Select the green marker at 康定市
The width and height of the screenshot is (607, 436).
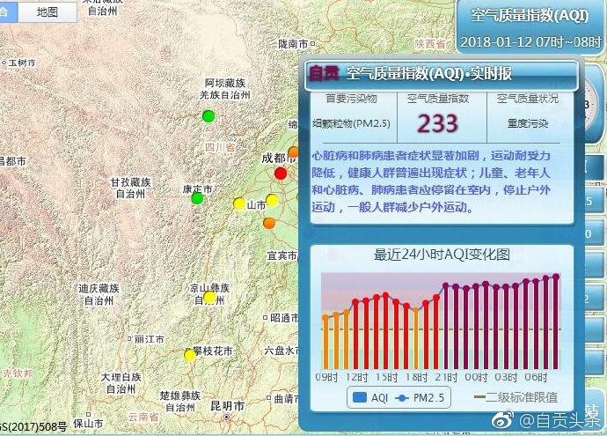pos(197,198)
